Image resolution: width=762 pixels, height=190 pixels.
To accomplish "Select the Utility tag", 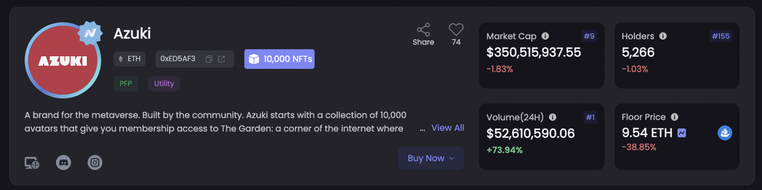I will [164, 84].
